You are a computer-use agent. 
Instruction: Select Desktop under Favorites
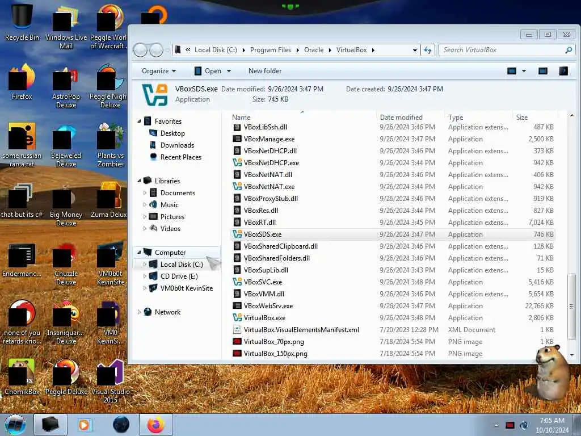[172, 133]
